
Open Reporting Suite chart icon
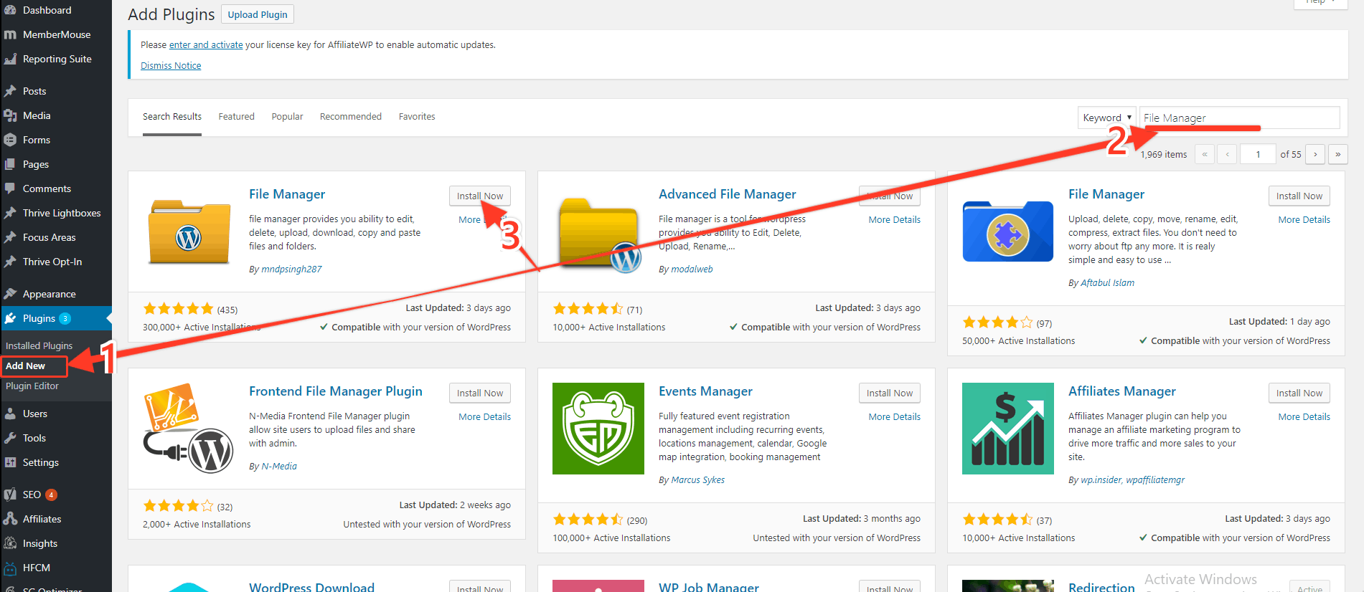pos(10,59)
